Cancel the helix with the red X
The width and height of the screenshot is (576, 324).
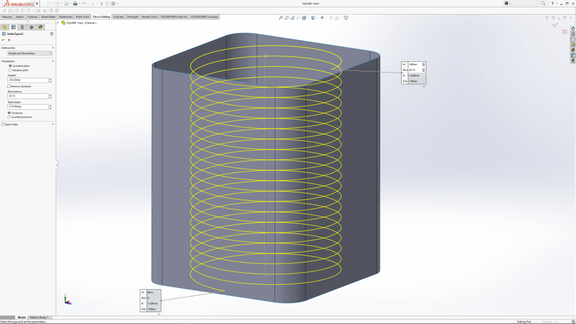coord(9,40)
